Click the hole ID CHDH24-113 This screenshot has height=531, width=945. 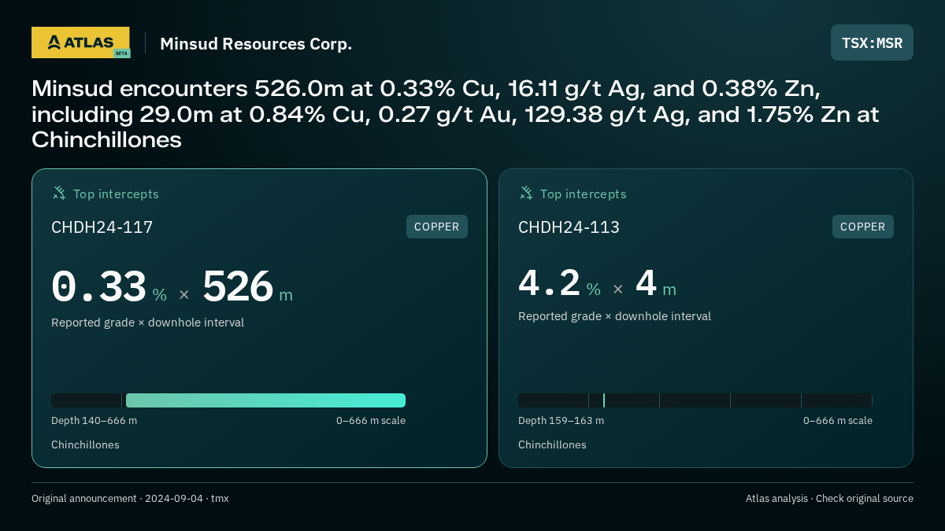click(x=569, y=227)
